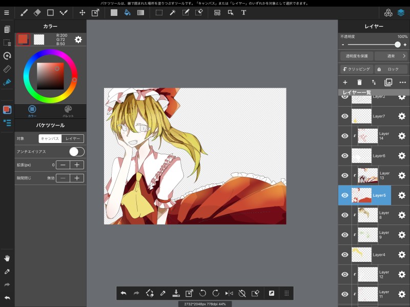Screen dimensions: 410x307
Task: Select the Selection Eraser tool
Action: click(x=199, y=12)
